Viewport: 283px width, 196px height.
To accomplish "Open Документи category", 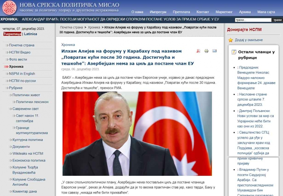I will [21, 147].
